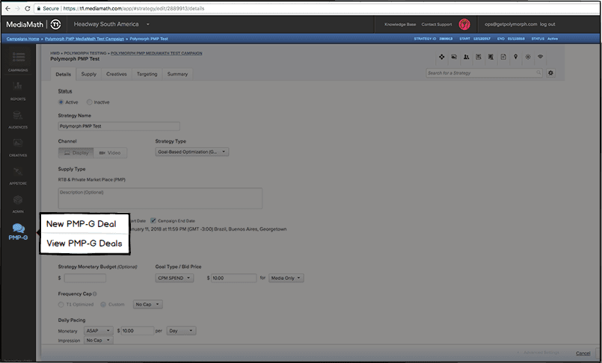
Task: Click the Strategy Monetary Budget field
Action: point(85,278)
